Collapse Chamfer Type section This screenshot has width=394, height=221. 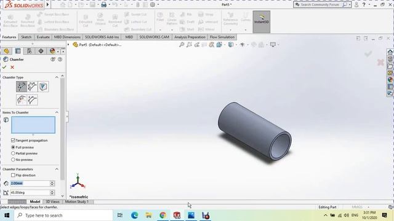coord(57,77)
